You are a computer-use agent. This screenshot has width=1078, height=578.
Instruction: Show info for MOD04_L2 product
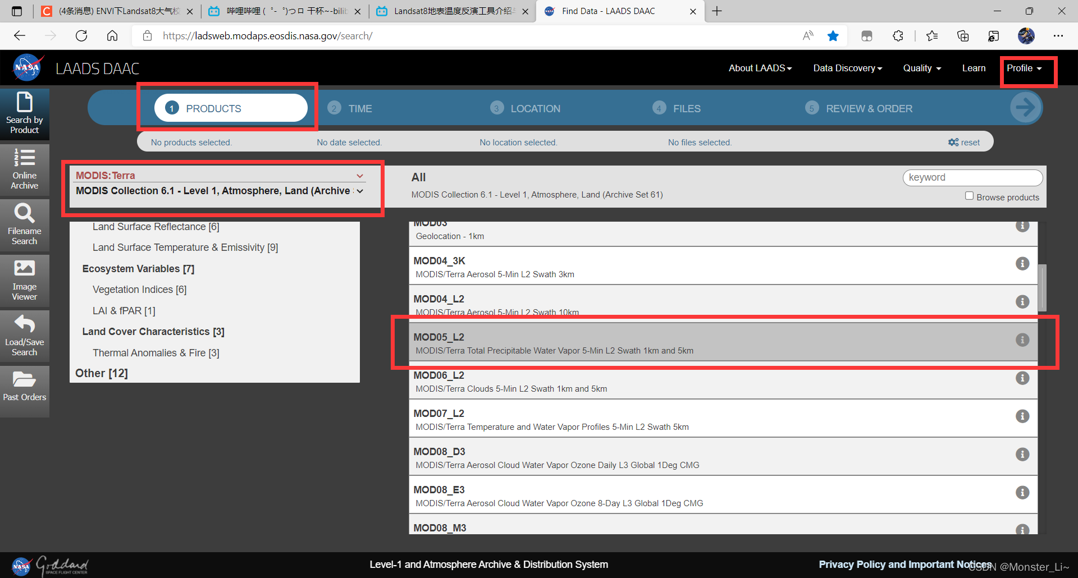tap(1022, 301)
